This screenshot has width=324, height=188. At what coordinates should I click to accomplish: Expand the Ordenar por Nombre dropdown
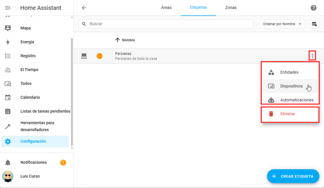[282, 24]
